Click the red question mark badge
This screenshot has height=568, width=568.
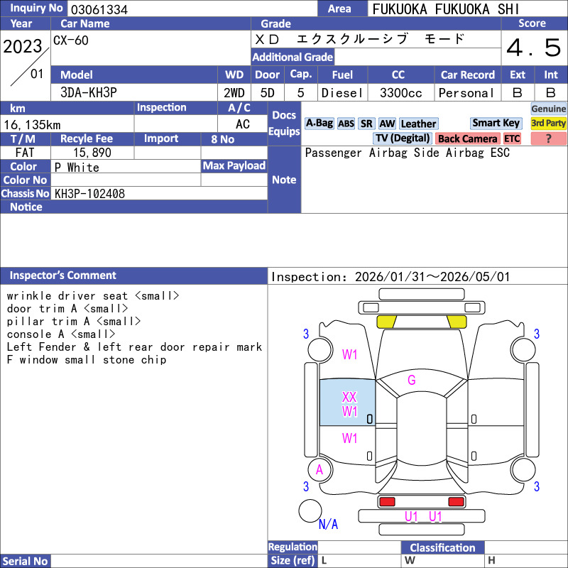549,138
